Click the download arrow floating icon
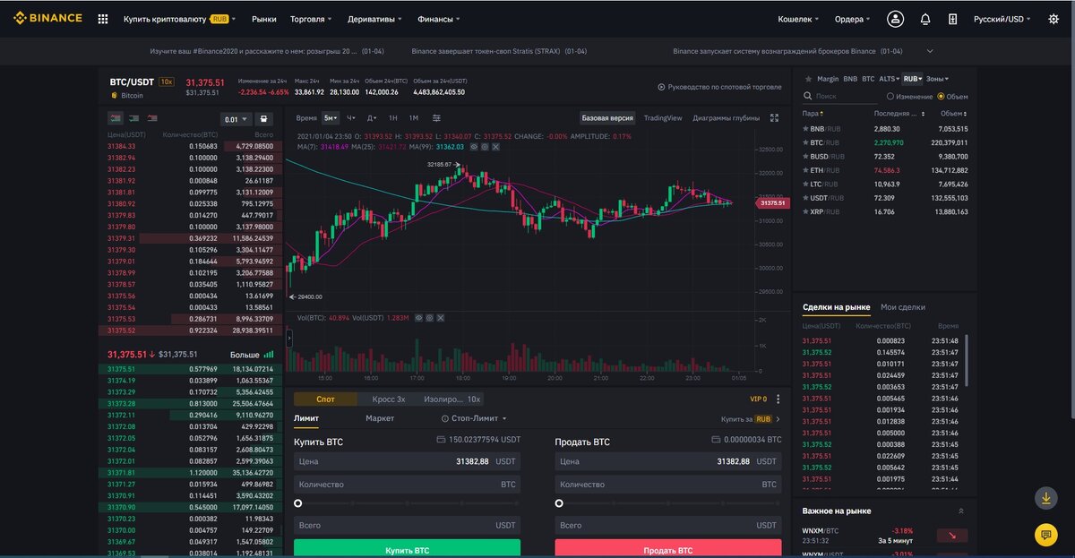1075x558 pixels. point(1045,498)
